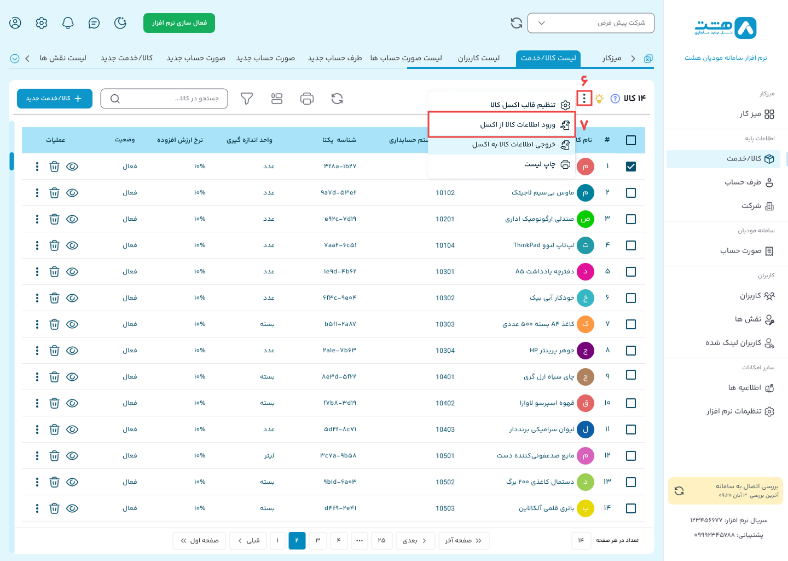Image resolution: width=788 pixels, height=561 pixels.
Task: Switch to the لیست کاربران tab
Action: (x=478, y=58)
